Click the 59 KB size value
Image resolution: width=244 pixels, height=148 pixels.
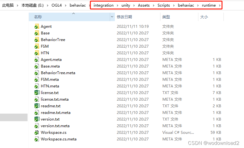coord(216,133)
